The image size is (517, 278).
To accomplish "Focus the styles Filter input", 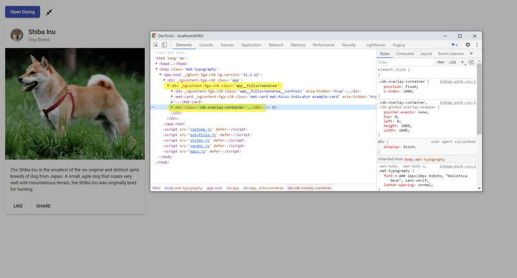I will tap(405, 62).
